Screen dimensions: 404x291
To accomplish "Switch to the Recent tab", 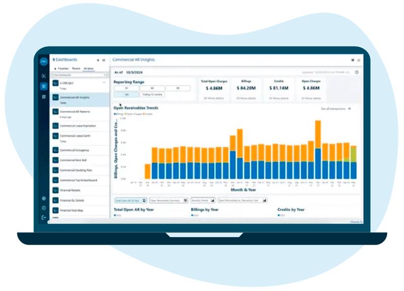I will pyautogui.click(x=76, y=68).
